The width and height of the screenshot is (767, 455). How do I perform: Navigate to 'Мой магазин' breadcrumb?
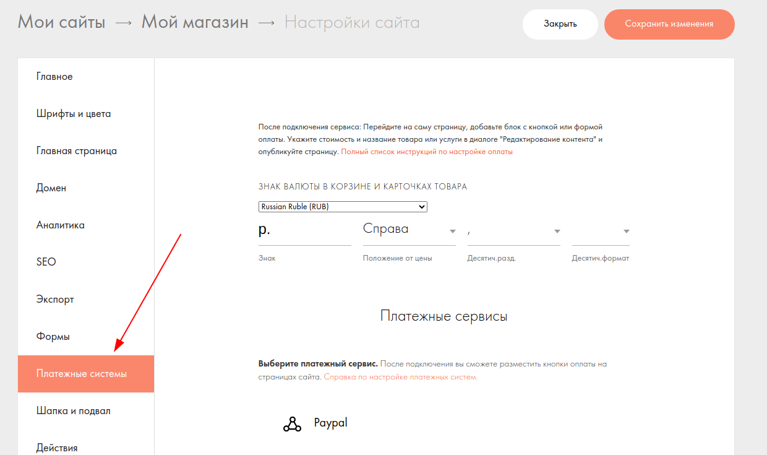(x=195, y=23)
